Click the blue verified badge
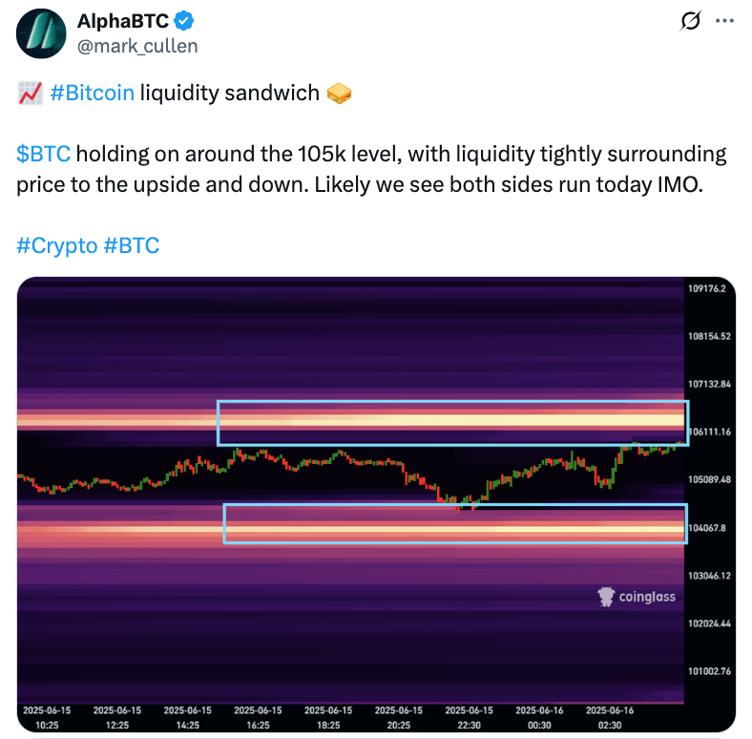Screen dimensions: 752x739 [181, 21]
